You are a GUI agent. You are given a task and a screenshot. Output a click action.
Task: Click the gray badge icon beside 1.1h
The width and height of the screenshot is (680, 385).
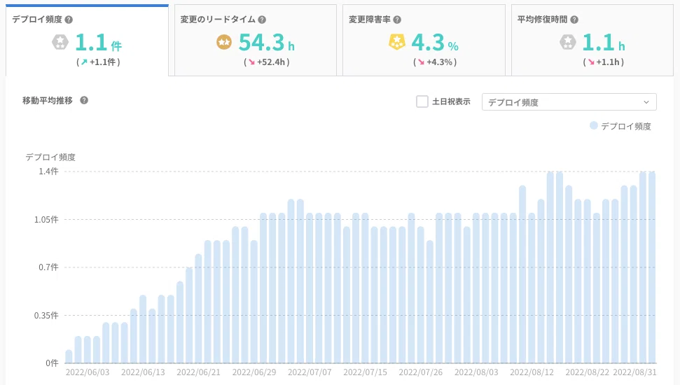pos(567,42)
